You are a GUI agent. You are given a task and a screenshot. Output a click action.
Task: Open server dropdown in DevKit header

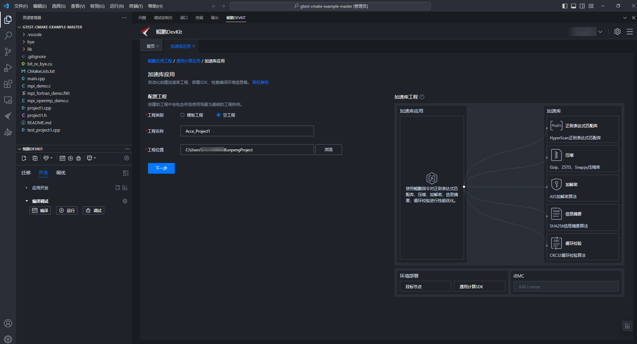tap(600, 32)
